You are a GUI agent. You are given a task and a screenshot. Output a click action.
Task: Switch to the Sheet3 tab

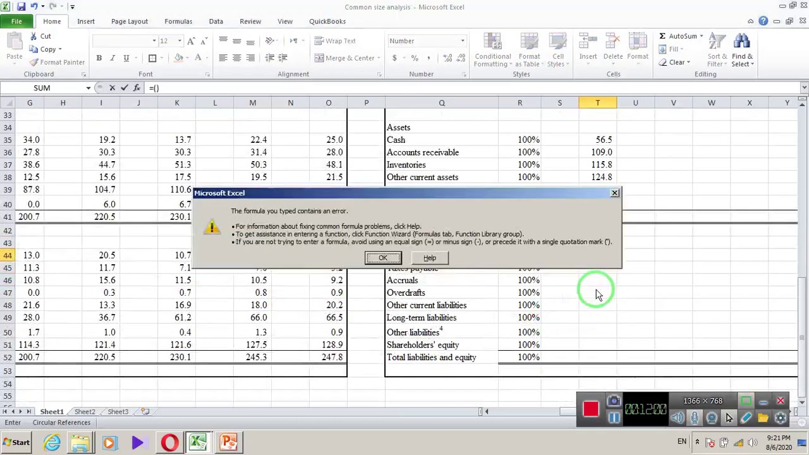pyautogui.click(x=118, y=412)
